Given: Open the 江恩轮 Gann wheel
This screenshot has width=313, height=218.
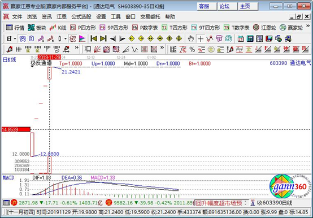Looking at the screenshot, I should [264, 28].
